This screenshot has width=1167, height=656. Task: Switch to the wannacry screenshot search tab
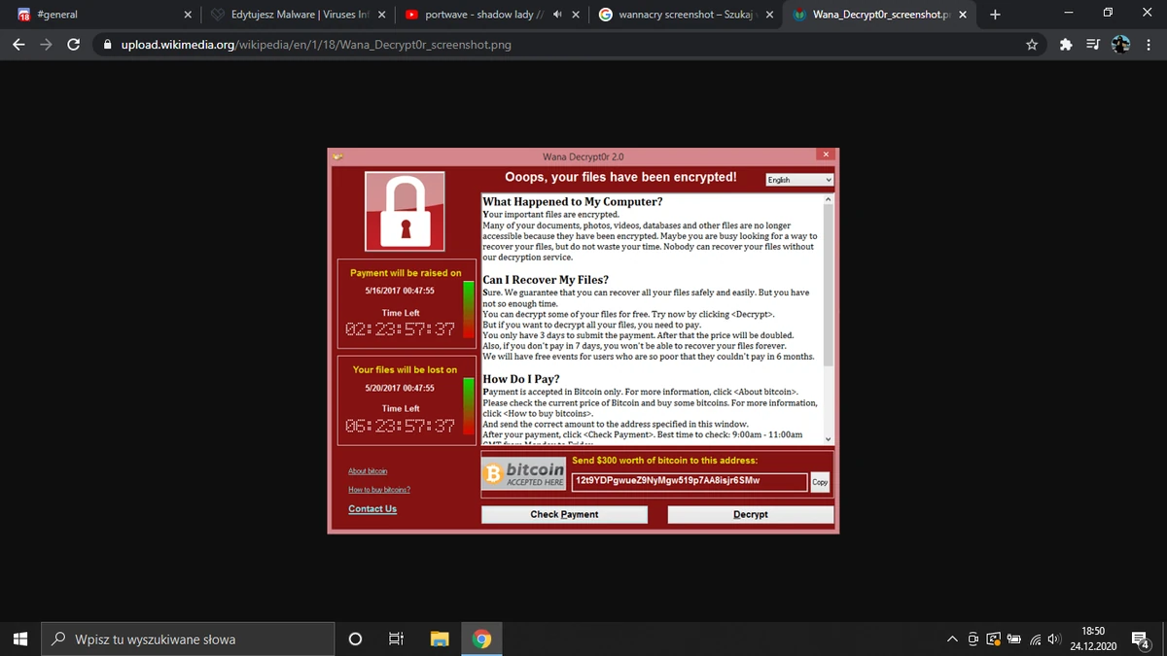click(681, 15)
